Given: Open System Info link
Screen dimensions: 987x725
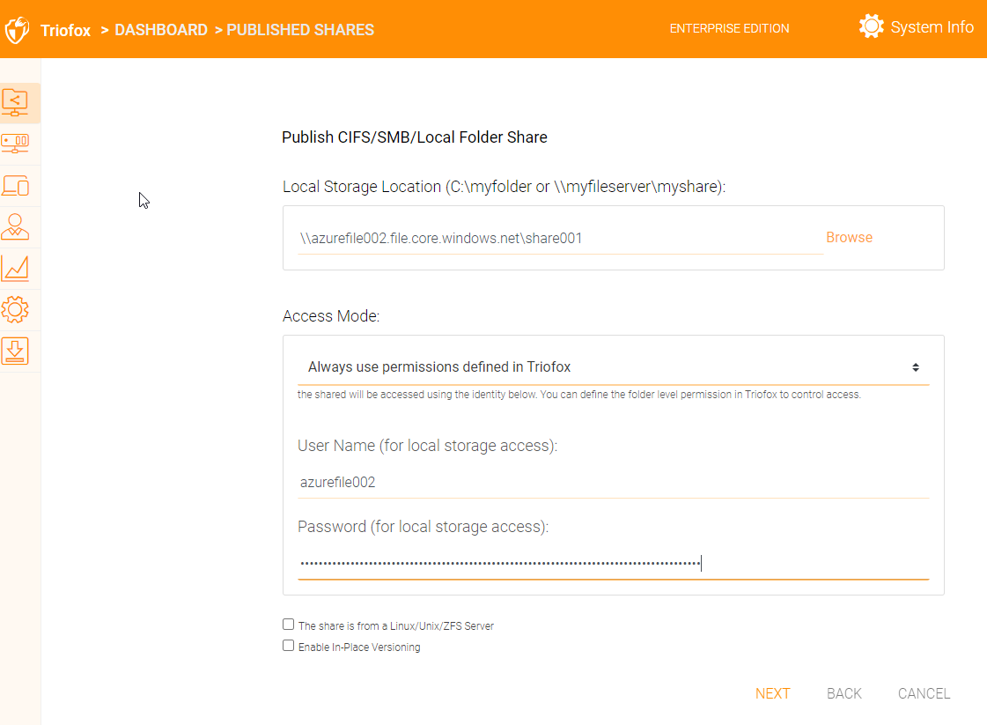Looking at the screenshot, I should click(x=932, y=27).
